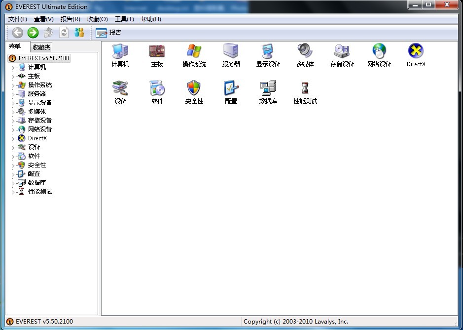Image resolution: width=463 pixels, height=330 pixels.
Task: Open the 文件(F) menu
Action: coord(18,19)
